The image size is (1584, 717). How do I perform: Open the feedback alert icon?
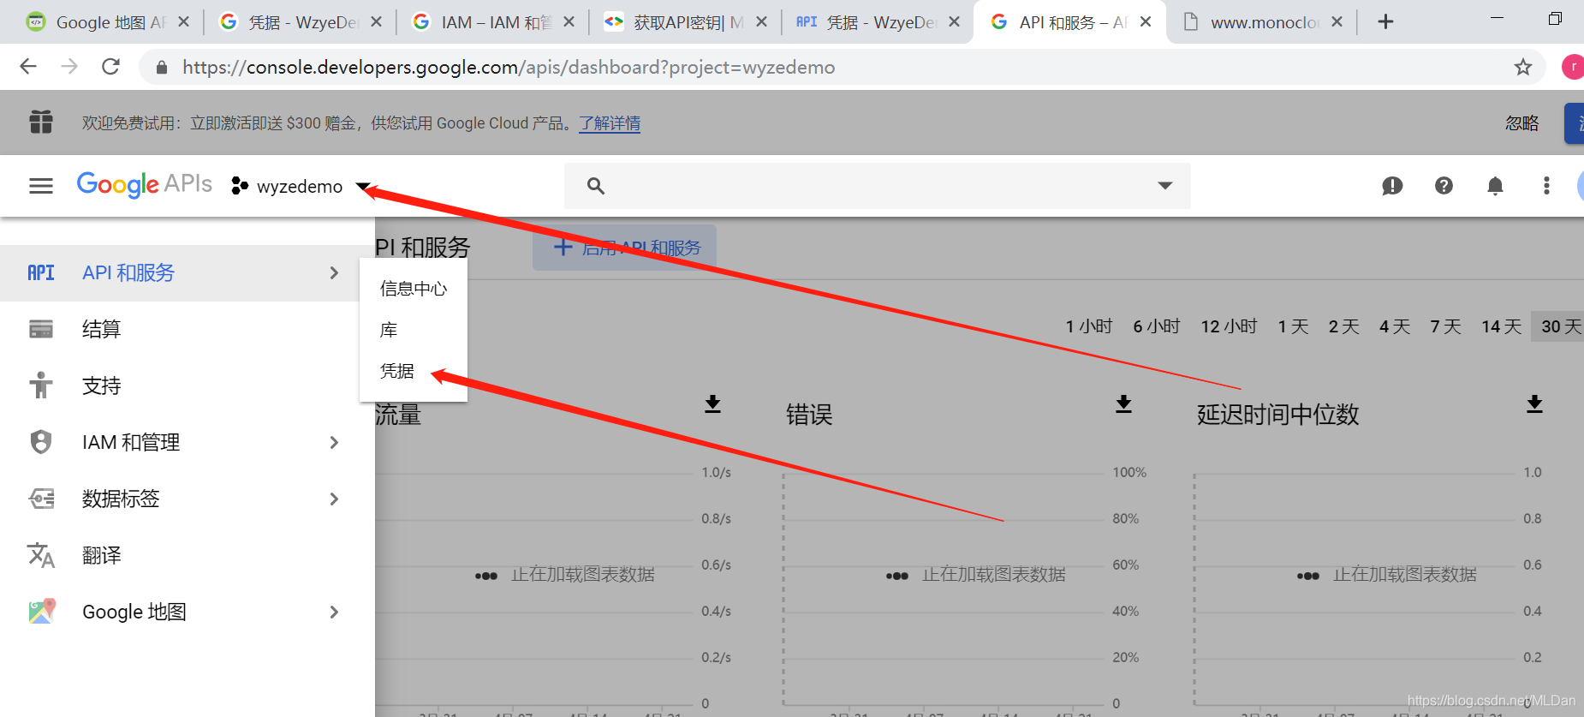[x=1392, y=186]
